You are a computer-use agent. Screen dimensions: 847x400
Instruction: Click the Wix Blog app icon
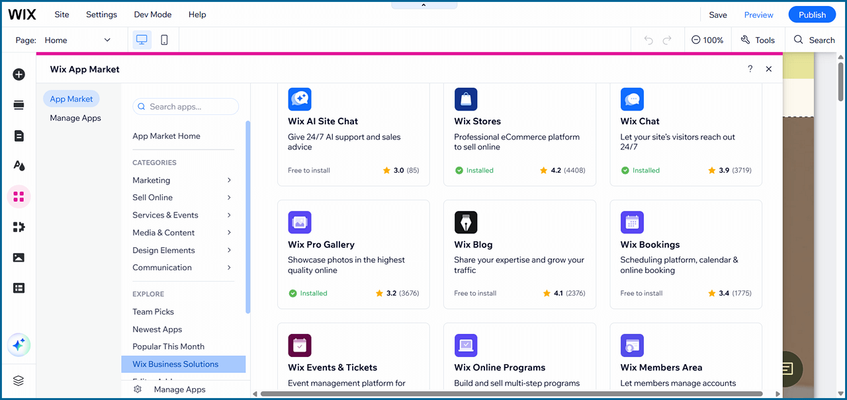coord(466,222)
